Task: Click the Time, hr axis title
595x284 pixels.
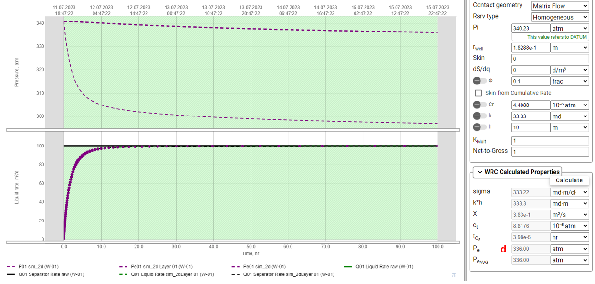Action: (x=251, y=254)
